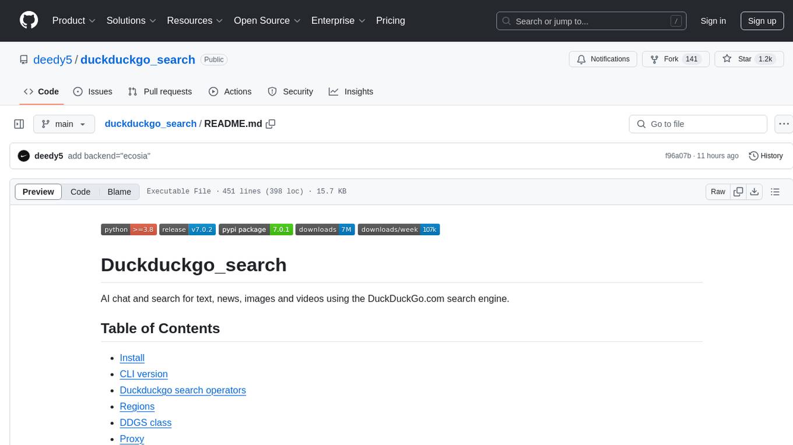
Task: Go to the DDGS class section
Action: click(x=145, y=423)
